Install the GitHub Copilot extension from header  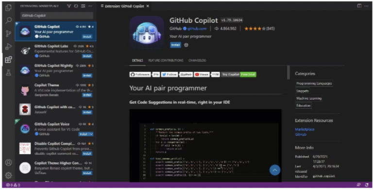(x=175, y=45)
